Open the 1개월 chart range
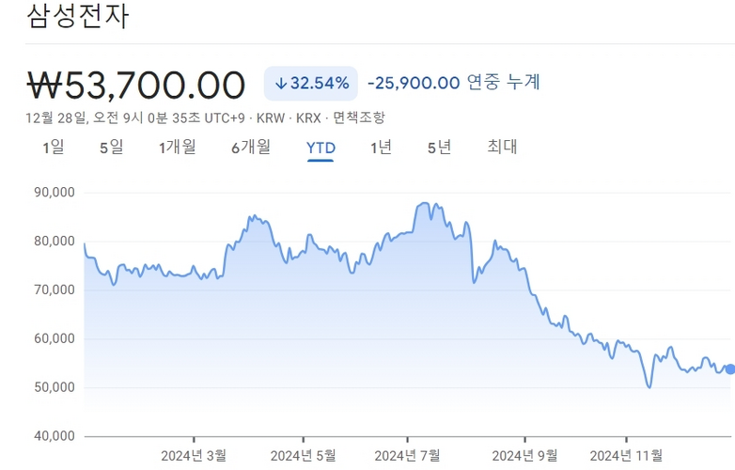 coord(178,148)
